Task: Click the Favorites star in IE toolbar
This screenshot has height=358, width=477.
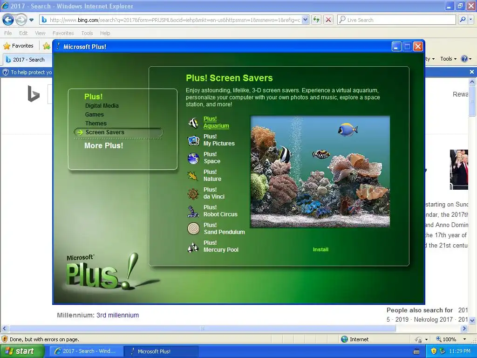Action: (x=7, y=46)
